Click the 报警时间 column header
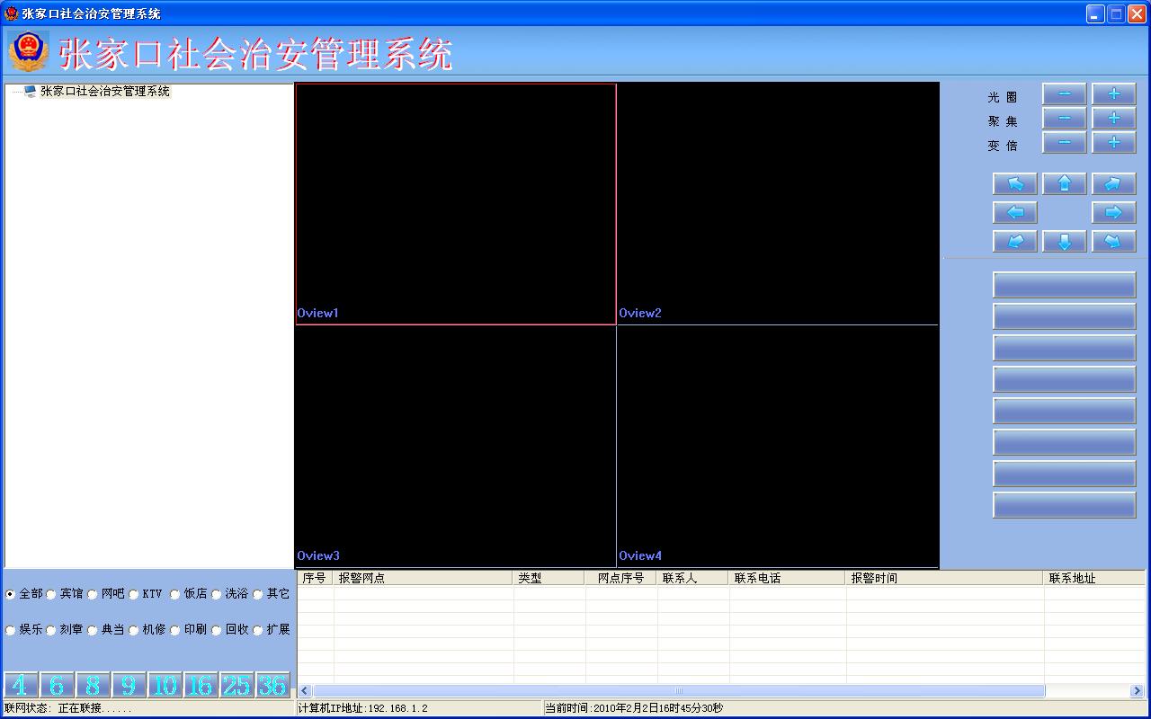Viewport: 1151px width, 719px height. click(x=945, y=578)
